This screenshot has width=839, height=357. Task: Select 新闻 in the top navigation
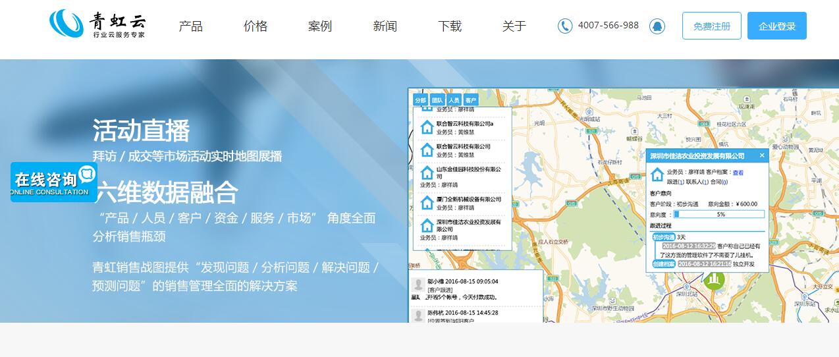pyautogui.click(x=385, y=26)
